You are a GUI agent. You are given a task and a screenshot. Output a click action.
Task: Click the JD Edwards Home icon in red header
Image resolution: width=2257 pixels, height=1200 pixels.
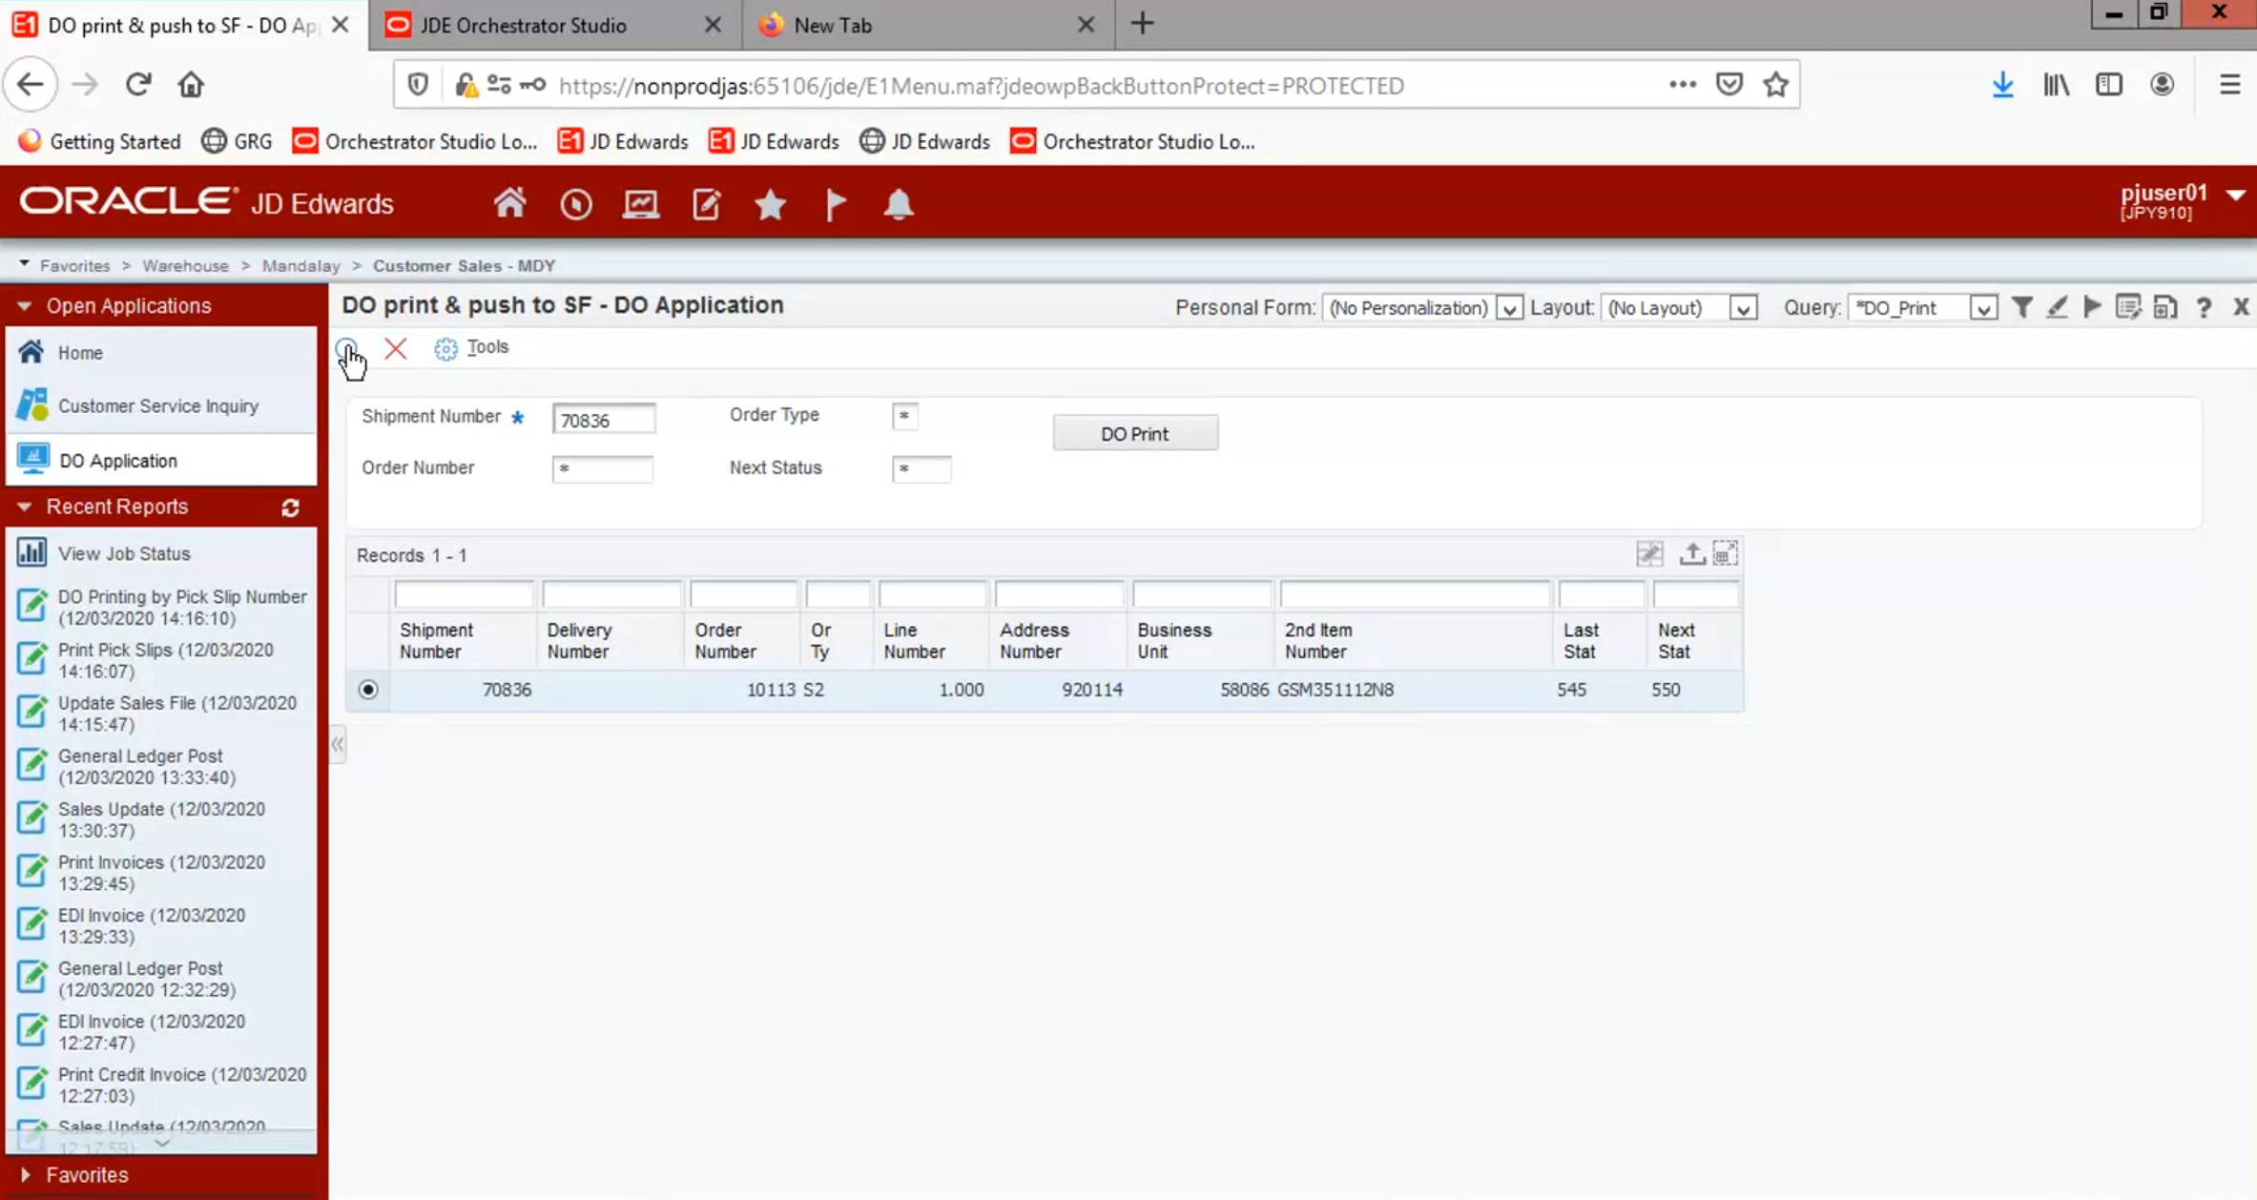point(509,203)
